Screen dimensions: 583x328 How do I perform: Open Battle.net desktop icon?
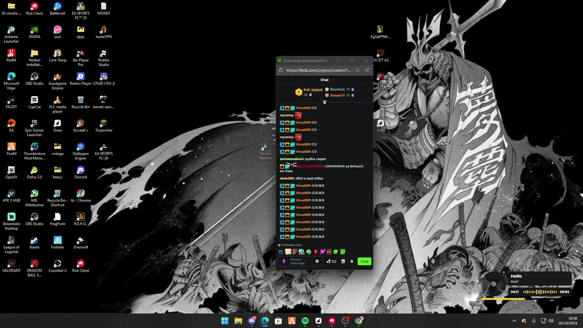[x=57, y=9]
